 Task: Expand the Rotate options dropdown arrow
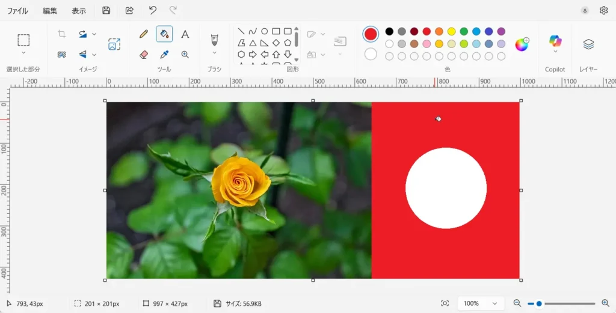click(x=94, y=34)
